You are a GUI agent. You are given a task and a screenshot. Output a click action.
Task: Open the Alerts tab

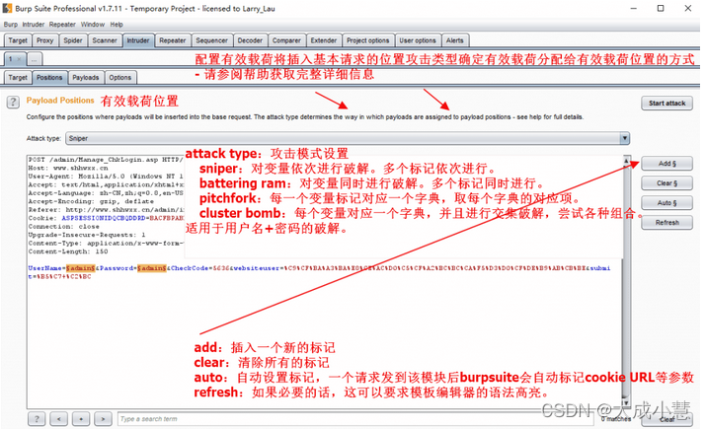(x=455, y=40)
